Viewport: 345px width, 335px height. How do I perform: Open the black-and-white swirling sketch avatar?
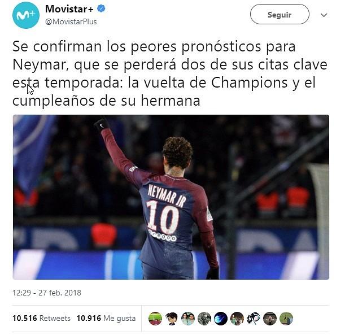pos(254,319)
